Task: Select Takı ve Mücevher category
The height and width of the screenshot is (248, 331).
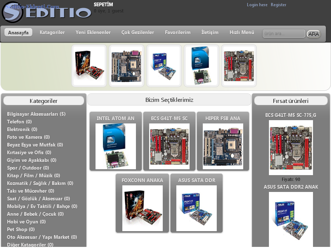Action: coord(30,191)
